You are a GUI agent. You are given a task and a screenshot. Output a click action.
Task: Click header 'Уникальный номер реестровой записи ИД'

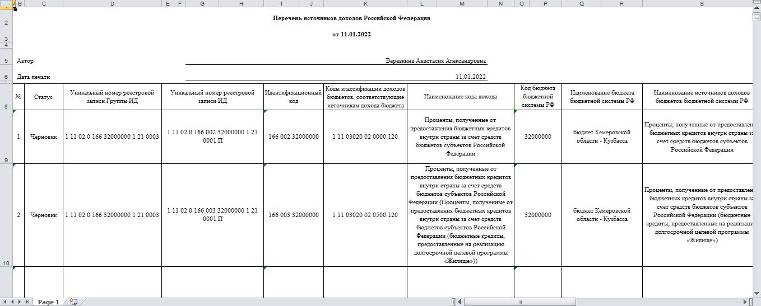[x=213, y=97]
